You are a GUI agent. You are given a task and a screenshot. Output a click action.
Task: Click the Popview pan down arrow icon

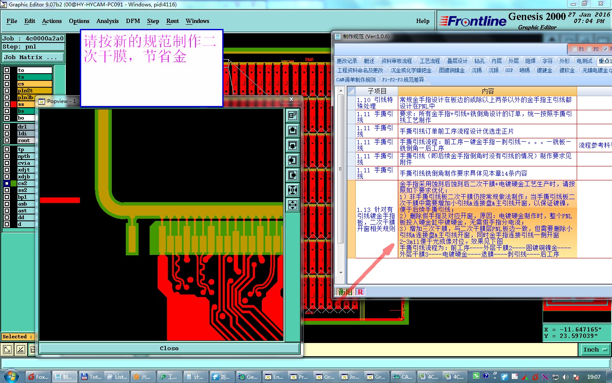(292, 145)
